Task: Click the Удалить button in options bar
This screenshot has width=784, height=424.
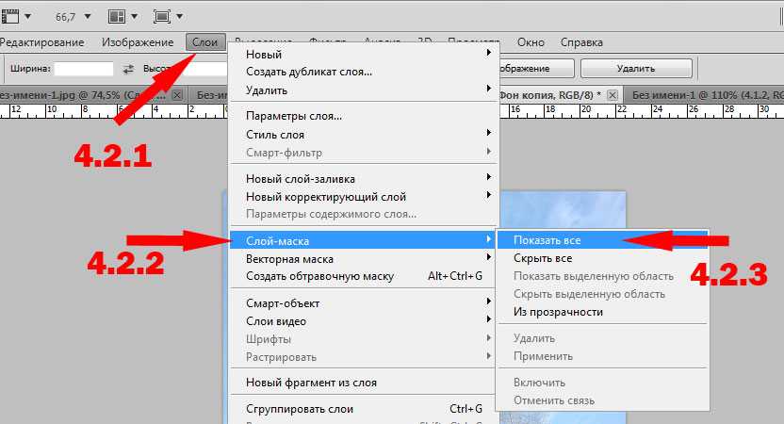Action: 636,69
